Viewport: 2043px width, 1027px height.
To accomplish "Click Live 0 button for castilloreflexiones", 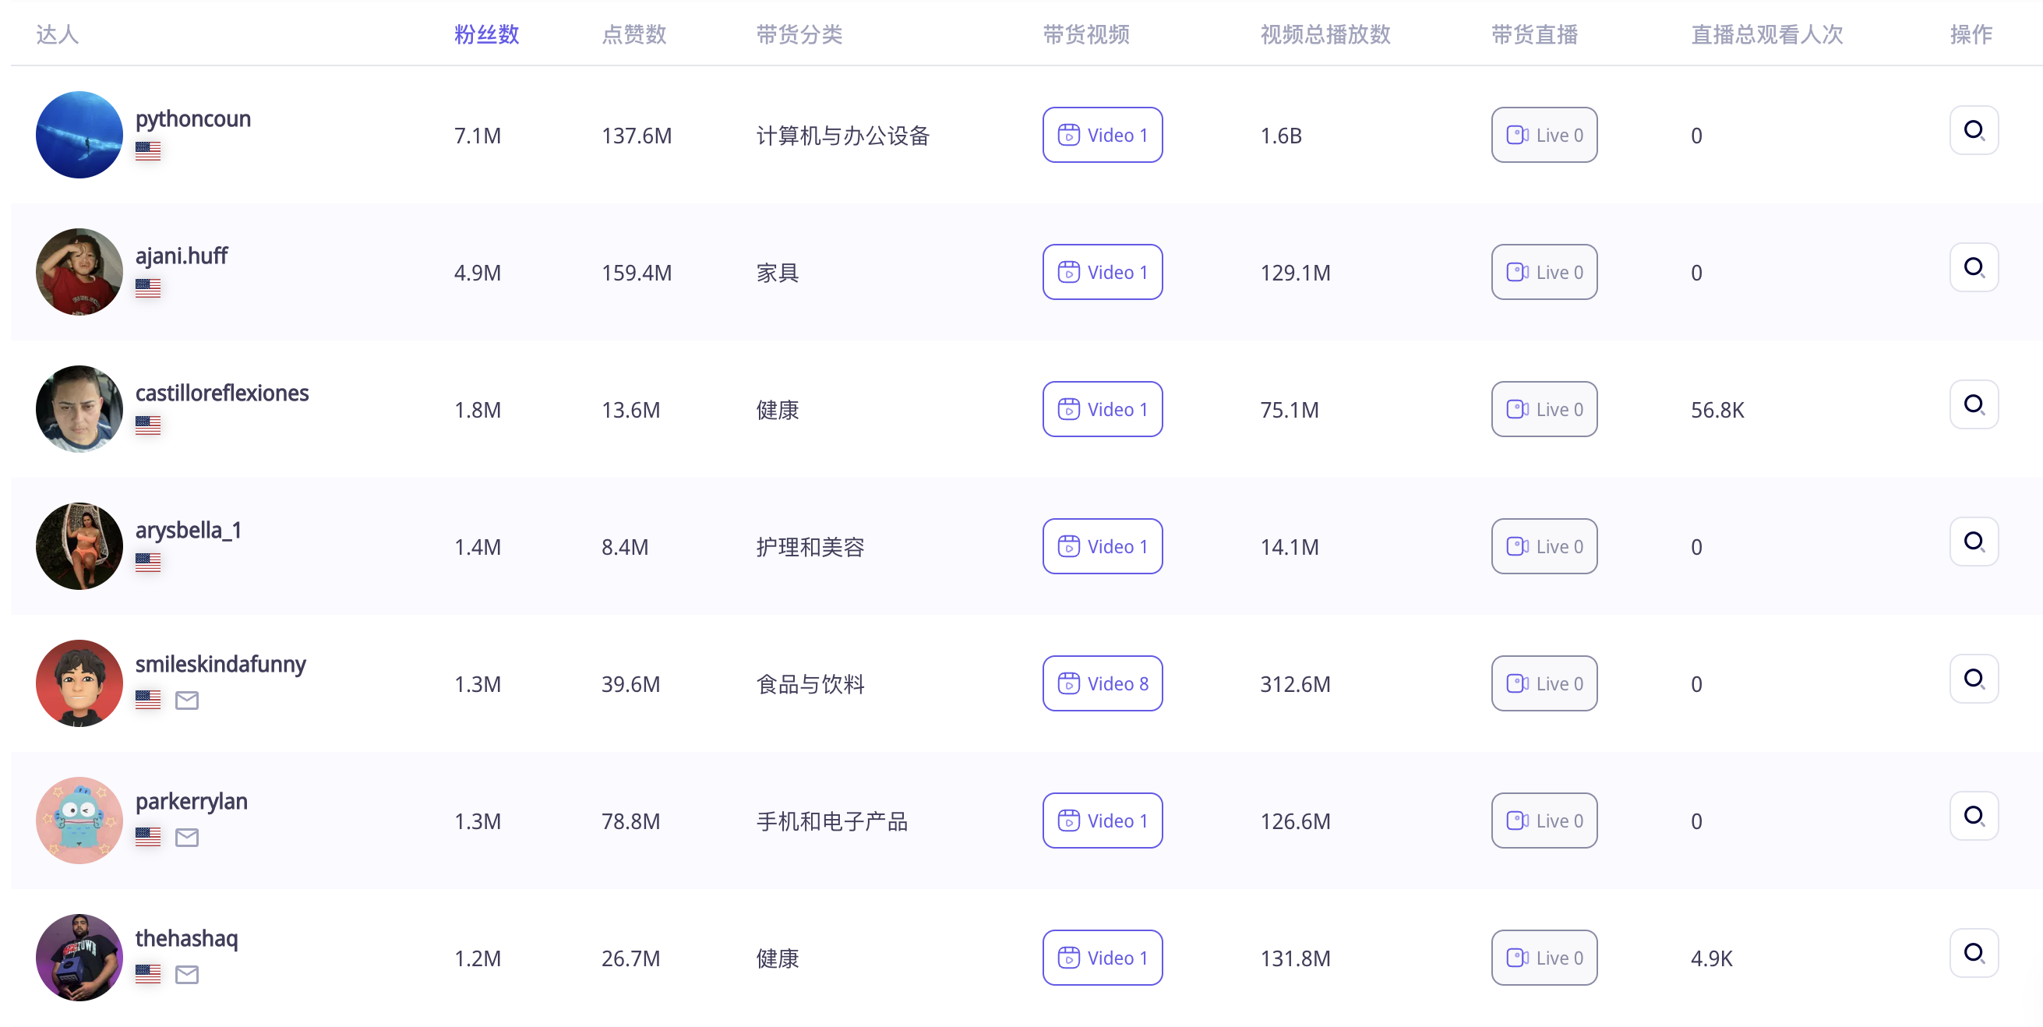I will [x=1544, y=409].
